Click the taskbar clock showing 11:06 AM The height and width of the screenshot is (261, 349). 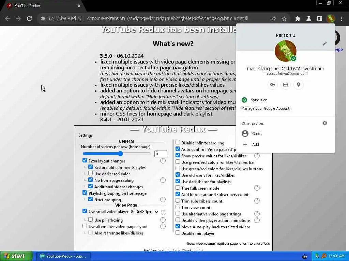pyautogui.click(x=336, y=256)
